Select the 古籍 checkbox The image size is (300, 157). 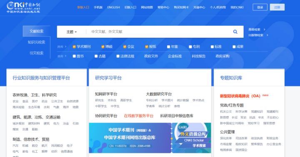[x=96, y=56]
